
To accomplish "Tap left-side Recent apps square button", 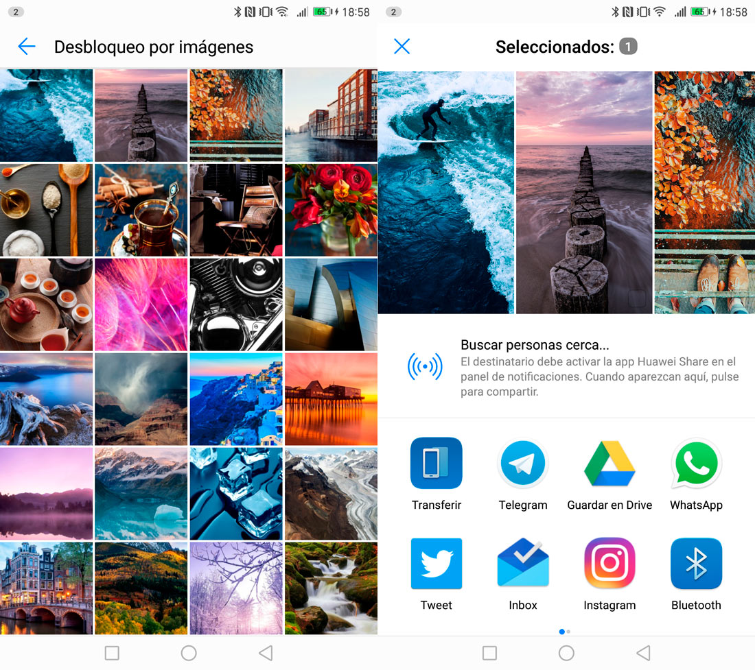I will tap(112, 653).
